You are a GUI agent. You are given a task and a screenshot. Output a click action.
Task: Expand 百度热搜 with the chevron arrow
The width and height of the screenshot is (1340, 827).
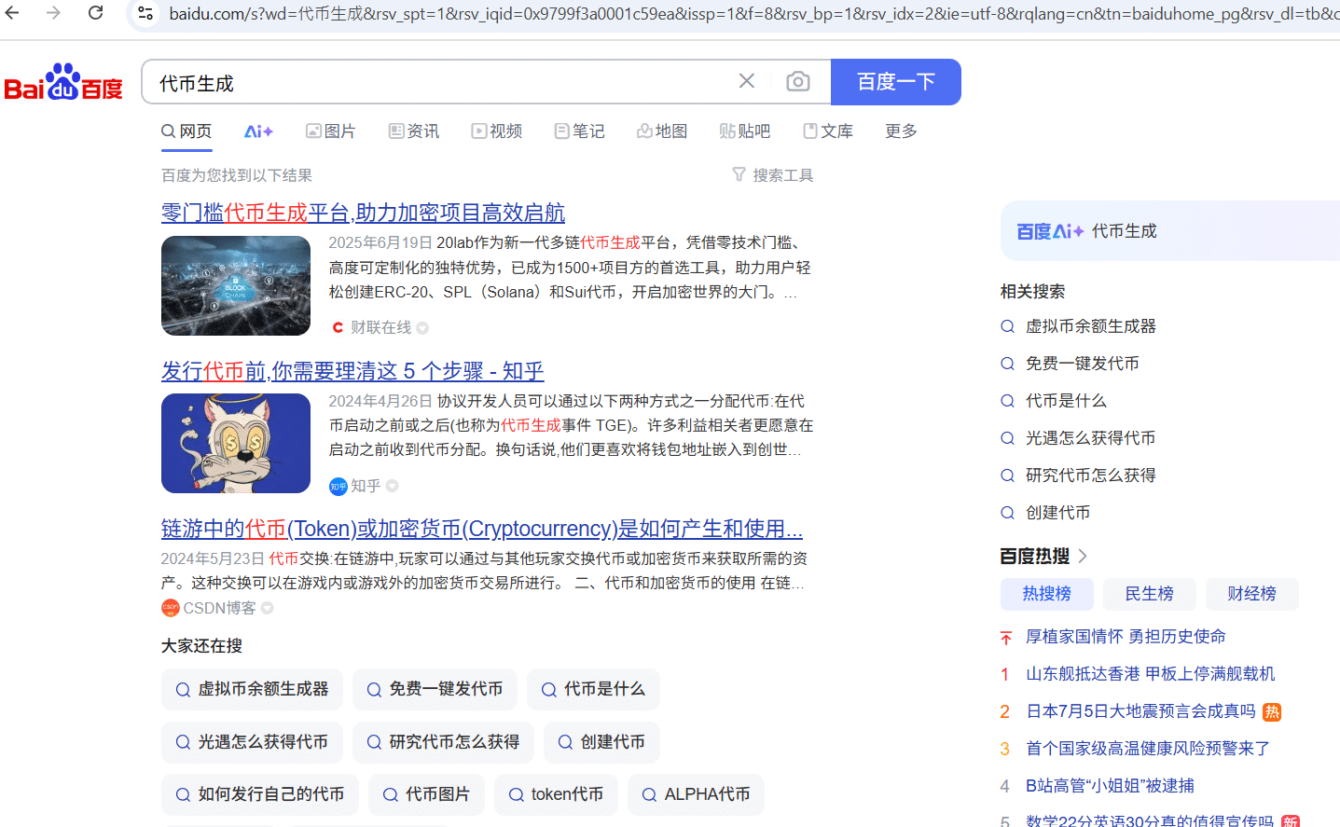1083,557
